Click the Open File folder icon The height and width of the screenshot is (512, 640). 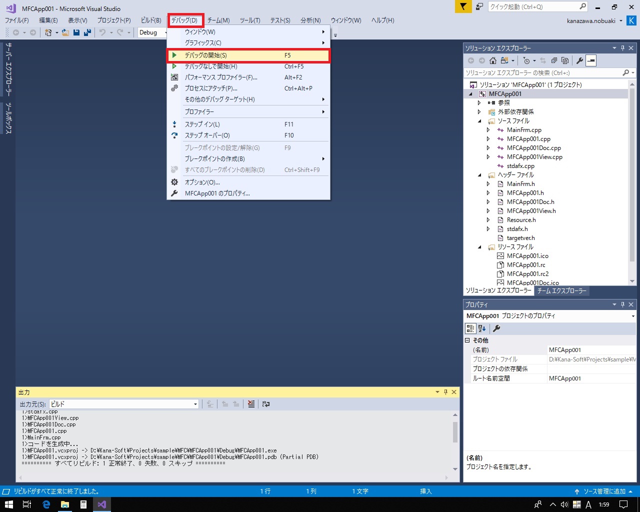tap(65, 32)
